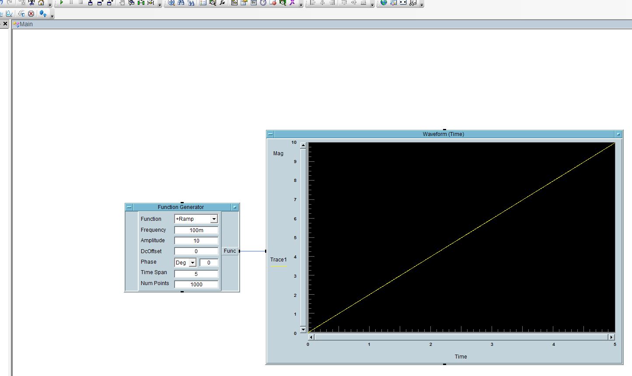632x376 pixels.
Task: Click the Step Into toolbar icon
Action: click(x=90, y=3)
